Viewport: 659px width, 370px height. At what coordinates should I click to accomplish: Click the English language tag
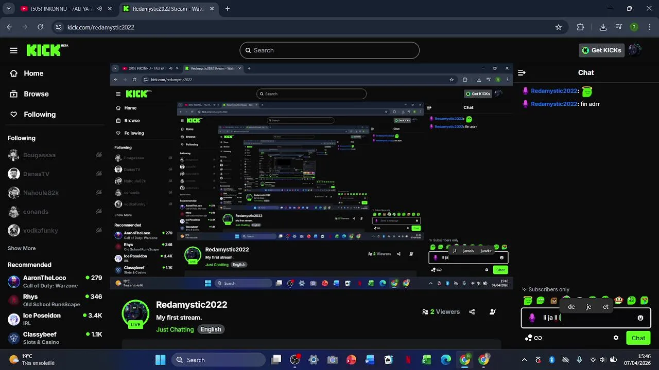click(x=211, y=329)
